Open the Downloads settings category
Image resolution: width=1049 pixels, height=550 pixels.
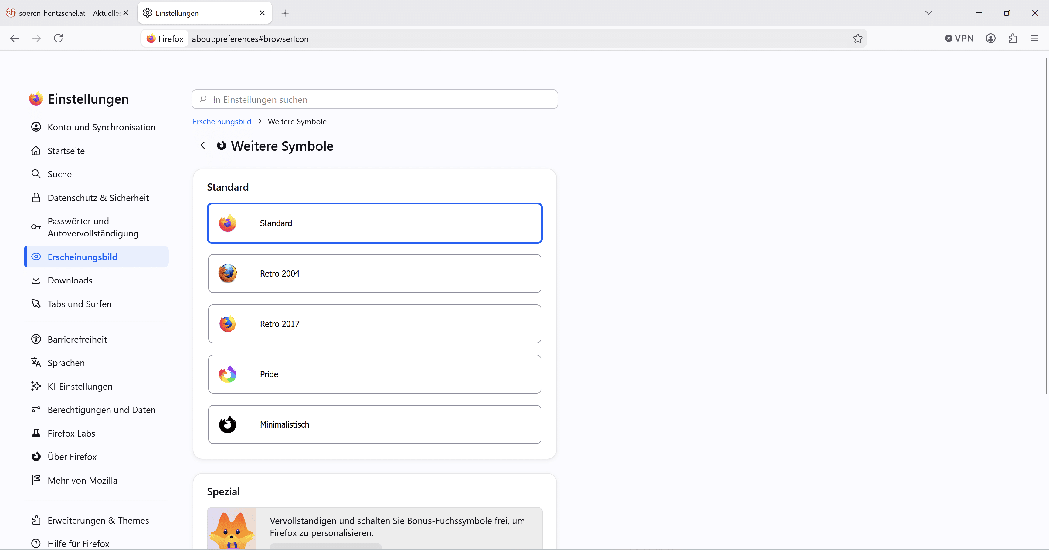pyautogui.click(x=97, y=280)
